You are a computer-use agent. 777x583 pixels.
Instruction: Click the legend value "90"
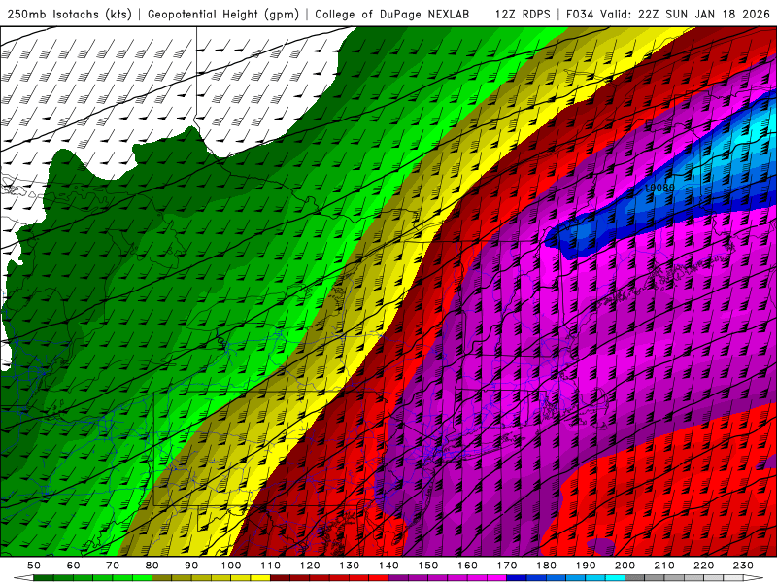[191, 566]
